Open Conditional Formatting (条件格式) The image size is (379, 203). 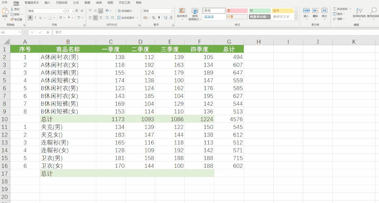point(182,13)
